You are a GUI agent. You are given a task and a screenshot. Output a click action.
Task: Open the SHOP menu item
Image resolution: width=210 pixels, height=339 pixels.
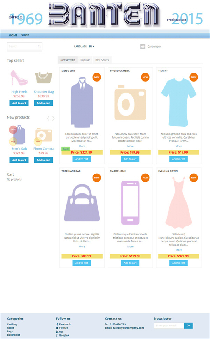(25, 35)
